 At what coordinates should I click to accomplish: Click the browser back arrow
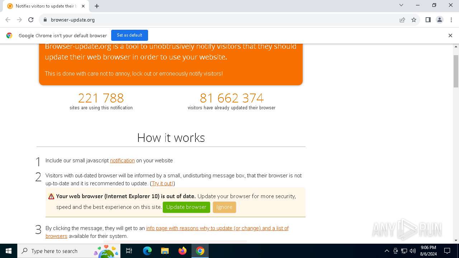point(8,20)
